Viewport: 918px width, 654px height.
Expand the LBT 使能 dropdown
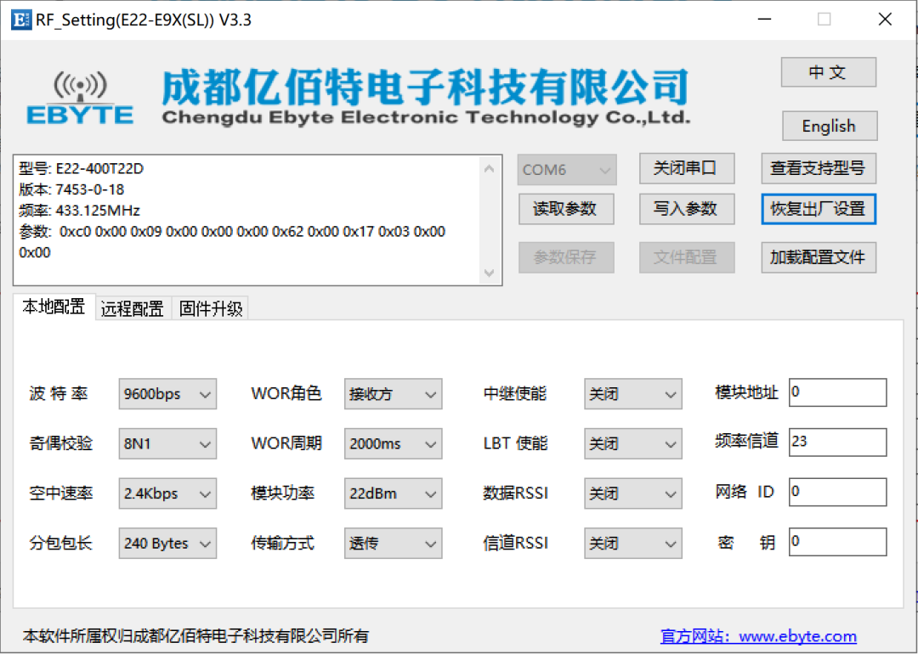pyautogui.click(x=633, y=443)
